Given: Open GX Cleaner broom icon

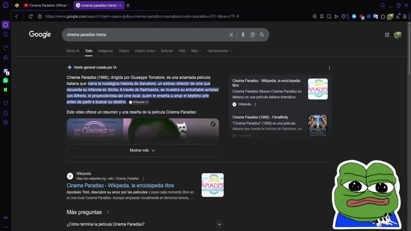Looking at the screenshot, I should [5, 57].
